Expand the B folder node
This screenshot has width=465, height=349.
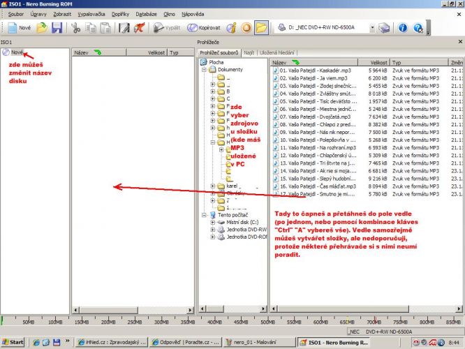coord(213,91)
